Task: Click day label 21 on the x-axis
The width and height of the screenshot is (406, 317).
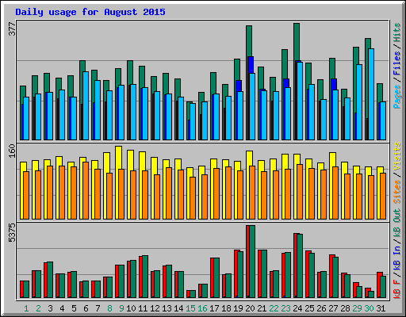Action: pyautogui.click(x=262, y=308)
